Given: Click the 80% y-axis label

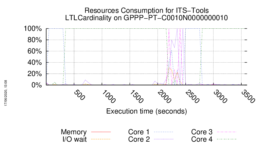Looking at the screenshot, I should click(35, 40).
